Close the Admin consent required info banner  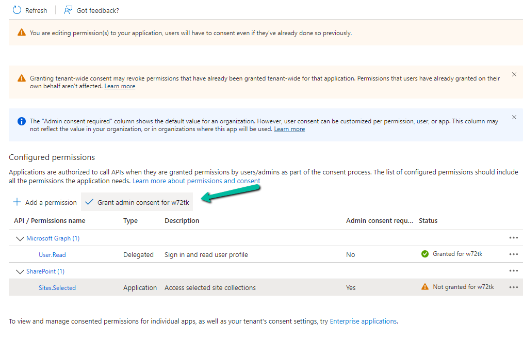[514, 117]
